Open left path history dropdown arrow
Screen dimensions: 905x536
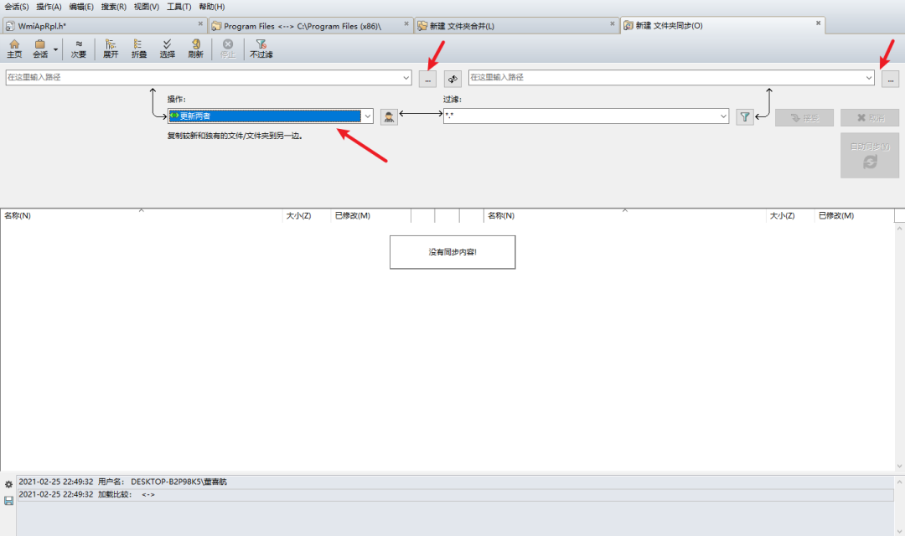tap(406, 77)
